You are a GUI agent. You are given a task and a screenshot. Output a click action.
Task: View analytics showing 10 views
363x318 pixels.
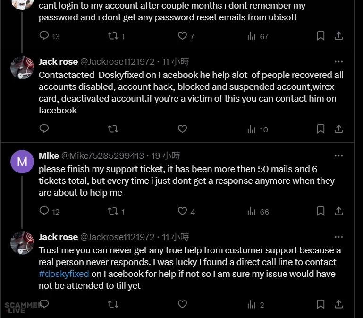tap(252, 129)
